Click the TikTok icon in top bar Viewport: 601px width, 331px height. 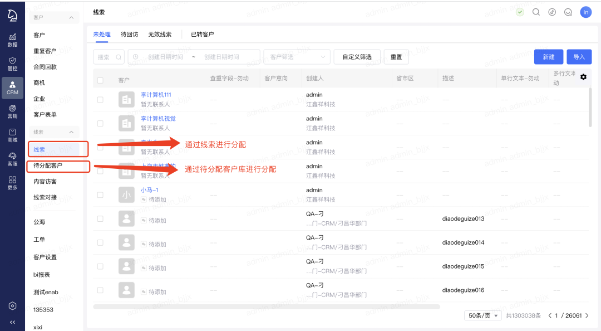pos(552,12)
